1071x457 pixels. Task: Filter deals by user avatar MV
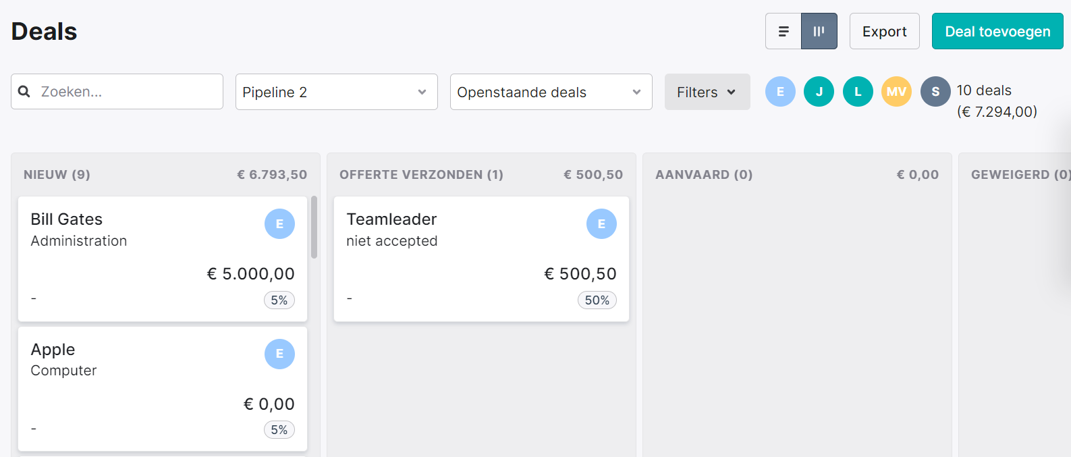click(x=896, y=92)
